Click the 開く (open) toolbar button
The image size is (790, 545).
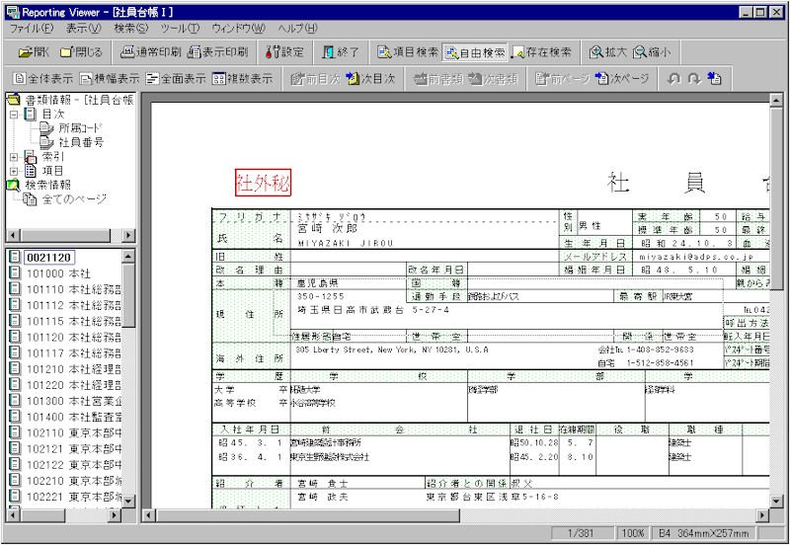click(34, 52)
